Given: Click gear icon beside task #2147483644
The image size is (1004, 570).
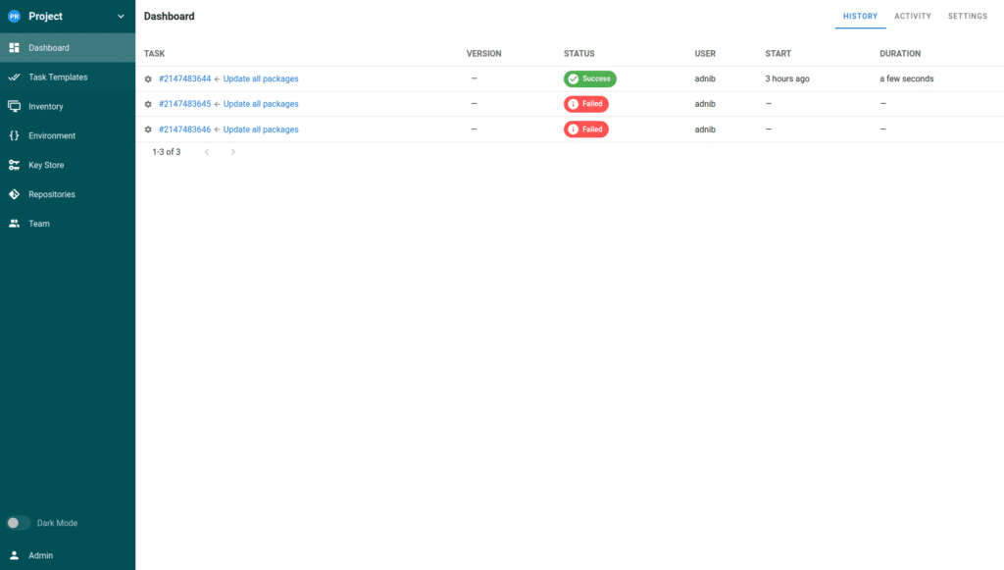Looking at the screenshot, I should click(148, 78).
